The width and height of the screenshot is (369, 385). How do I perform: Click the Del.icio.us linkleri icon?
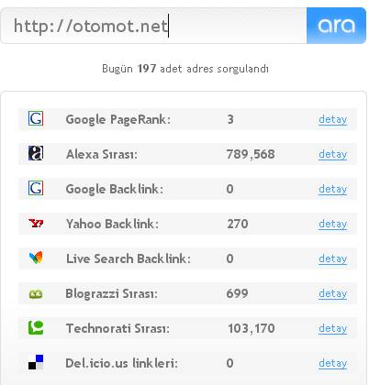[36, 362]
